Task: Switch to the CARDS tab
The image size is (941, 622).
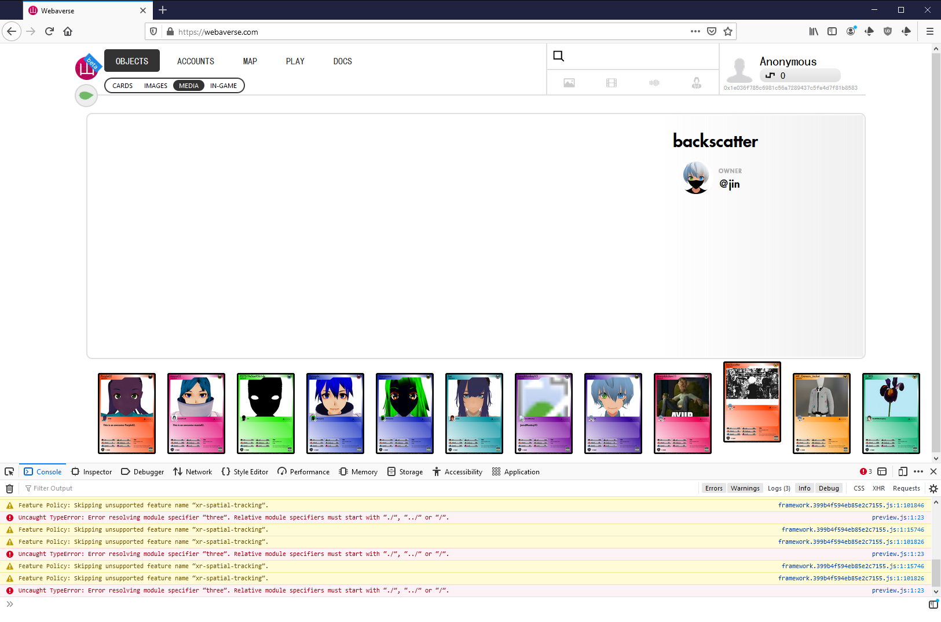Action: point(122,85)
